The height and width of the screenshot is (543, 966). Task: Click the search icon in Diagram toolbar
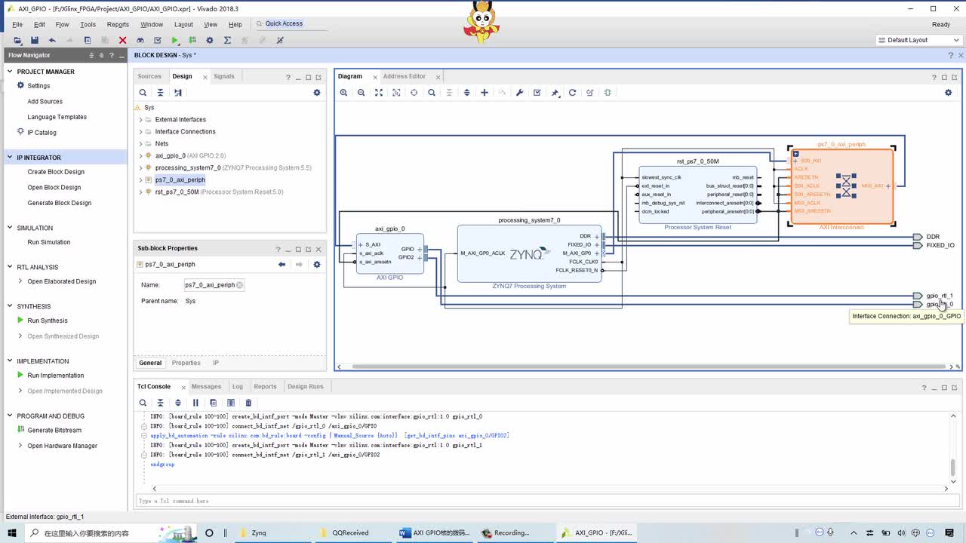click(432, 93)
